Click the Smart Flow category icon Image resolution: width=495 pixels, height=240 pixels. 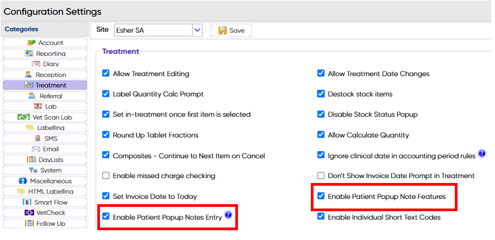pos(27,202)
